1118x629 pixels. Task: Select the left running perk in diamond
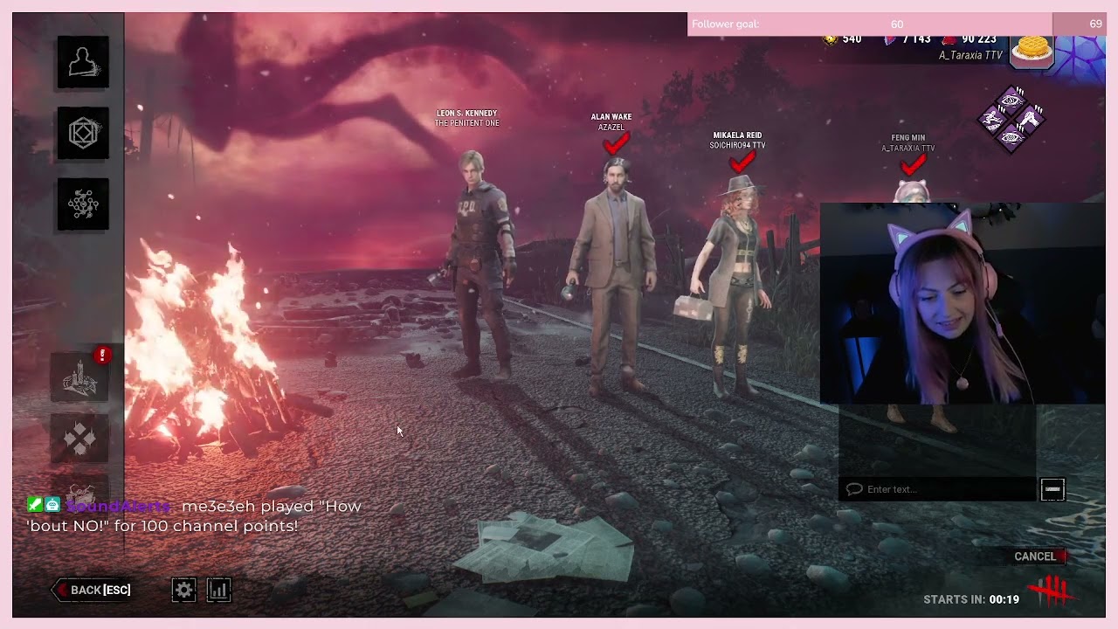993,119
